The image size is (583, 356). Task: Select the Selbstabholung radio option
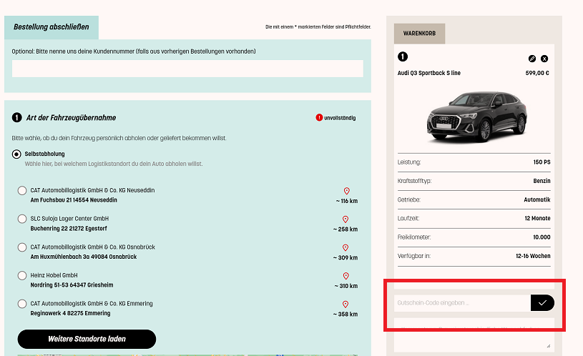point(16,154)
